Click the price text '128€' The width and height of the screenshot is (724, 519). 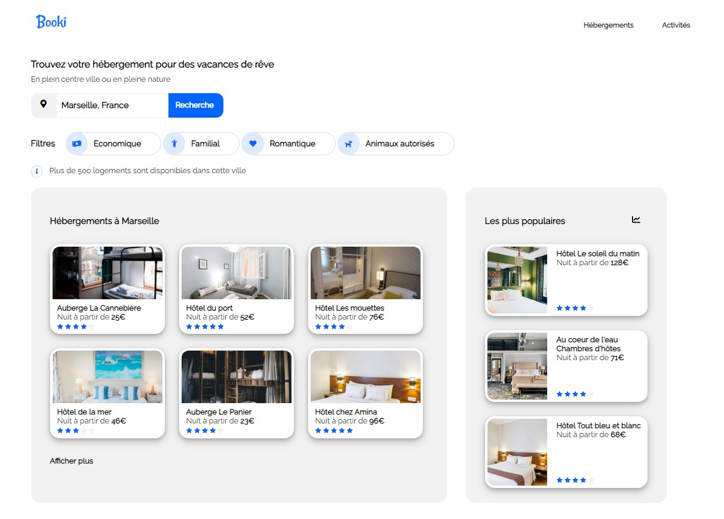tap(619, 263)
